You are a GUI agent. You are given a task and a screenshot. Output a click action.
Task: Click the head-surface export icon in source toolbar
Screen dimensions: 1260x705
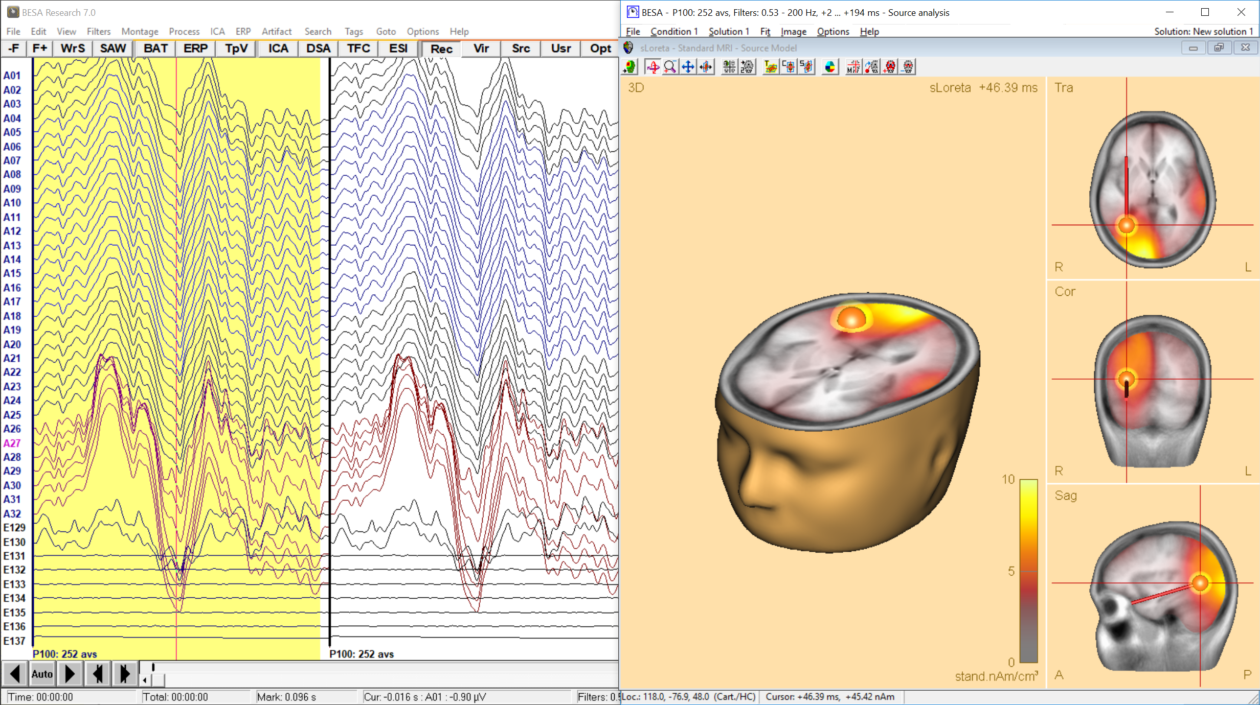coord(630,67)
